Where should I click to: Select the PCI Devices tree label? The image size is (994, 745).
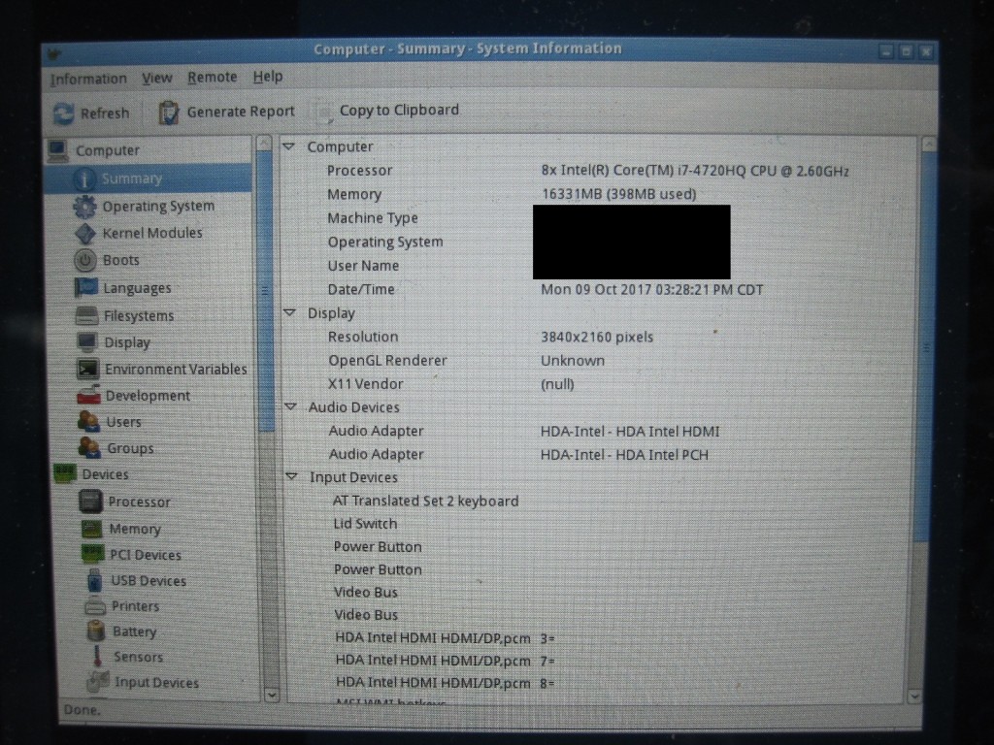pos(146,555)
